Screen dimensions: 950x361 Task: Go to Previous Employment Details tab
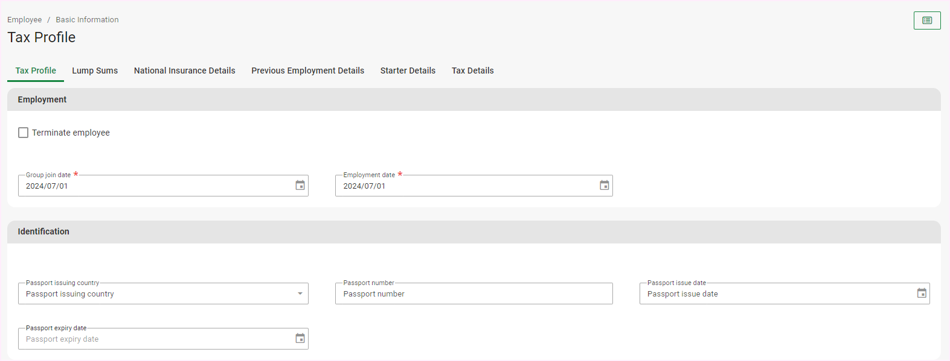(307, 71)
